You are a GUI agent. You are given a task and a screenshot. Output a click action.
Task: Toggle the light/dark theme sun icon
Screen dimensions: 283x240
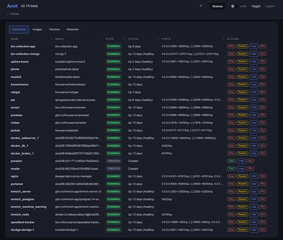(x=201, y=6)
